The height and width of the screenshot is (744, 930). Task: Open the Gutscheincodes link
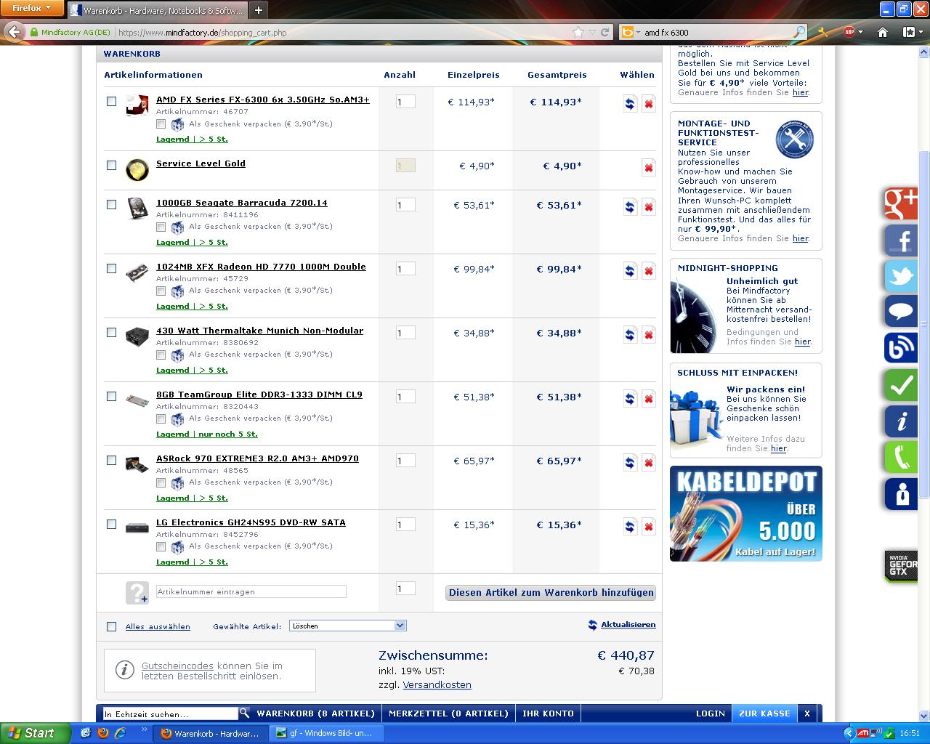(x=177, y=666)
